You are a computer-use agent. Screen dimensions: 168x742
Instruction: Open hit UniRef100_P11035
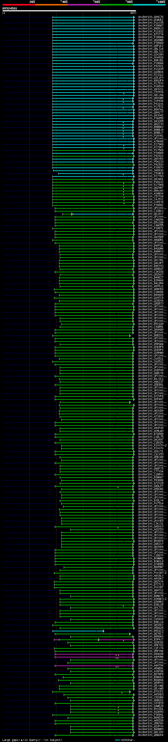tap(151, 23)
